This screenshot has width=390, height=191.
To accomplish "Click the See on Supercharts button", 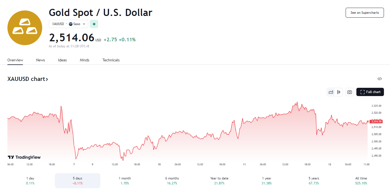I will click(x=365, y=13).
